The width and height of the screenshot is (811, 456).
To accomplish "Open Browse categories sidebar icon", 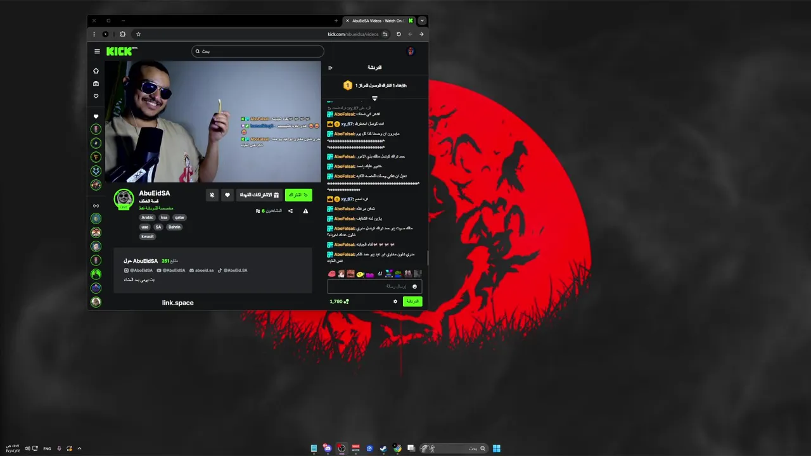I will click(96, 84).
